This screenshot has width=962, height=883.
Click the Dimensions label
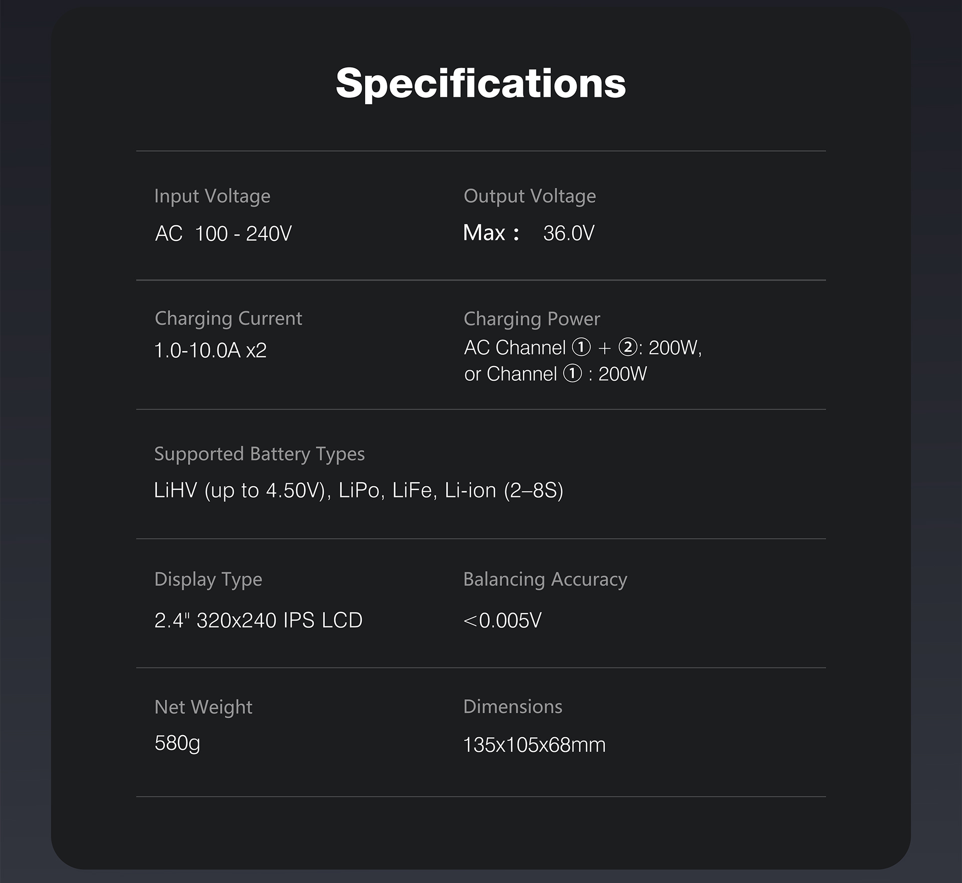pyautogui.click(x=513, y=707)
